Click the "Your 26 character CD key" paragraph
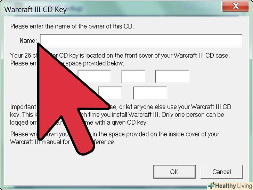The width and height of the screenshot is (253, 190). pos(120,59)
